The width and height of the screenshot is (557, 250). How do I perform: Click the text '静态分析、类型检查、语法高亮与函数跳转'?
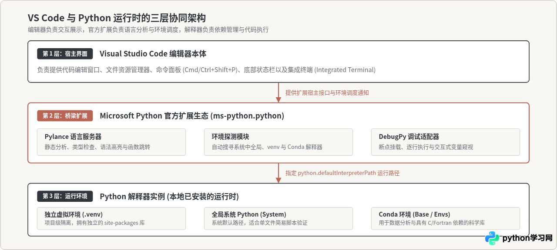(97, 147)
